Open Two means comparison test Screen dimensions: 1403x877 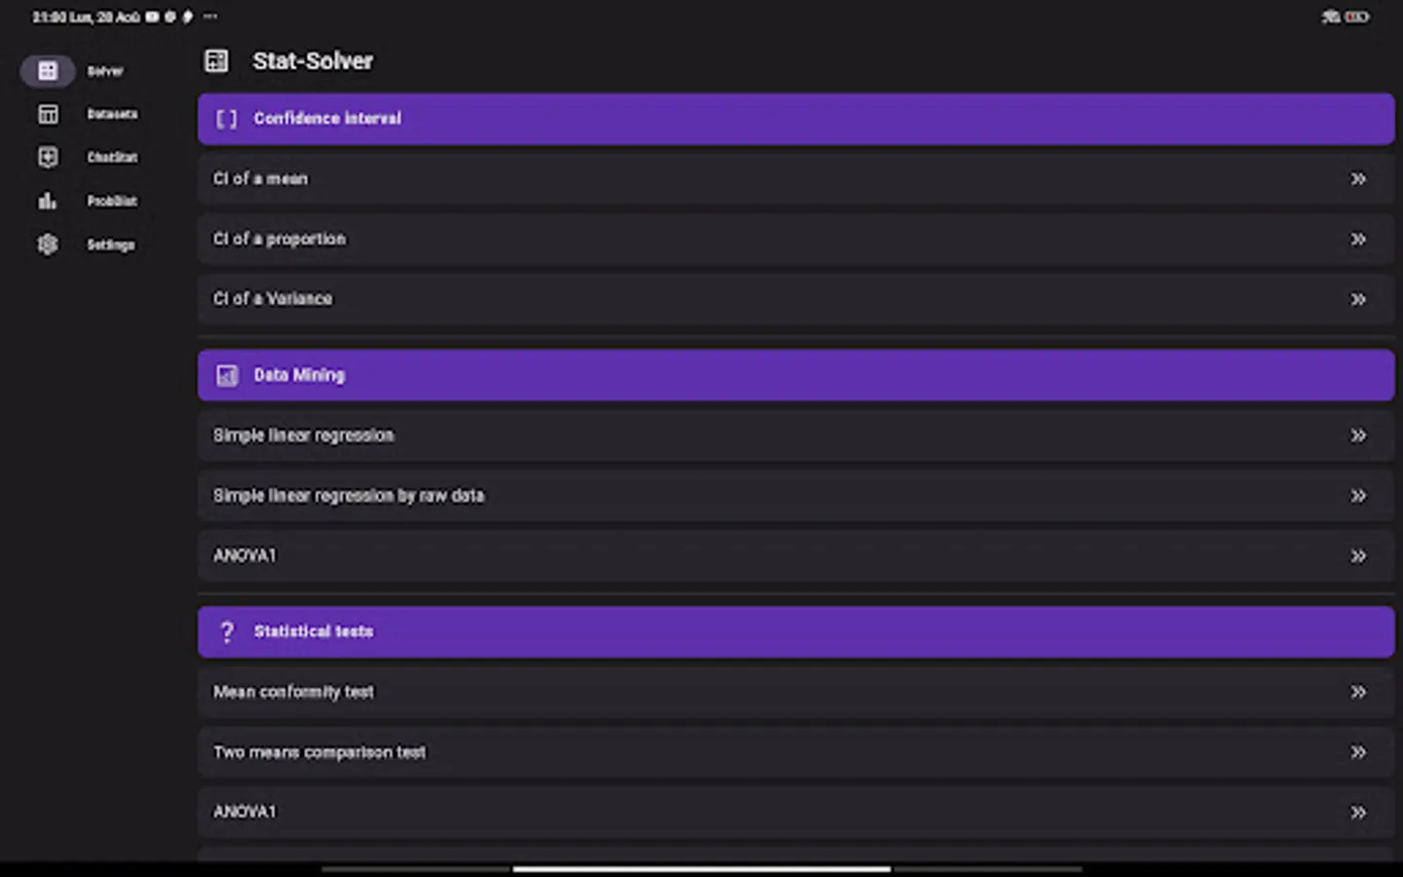coord(320,752)
